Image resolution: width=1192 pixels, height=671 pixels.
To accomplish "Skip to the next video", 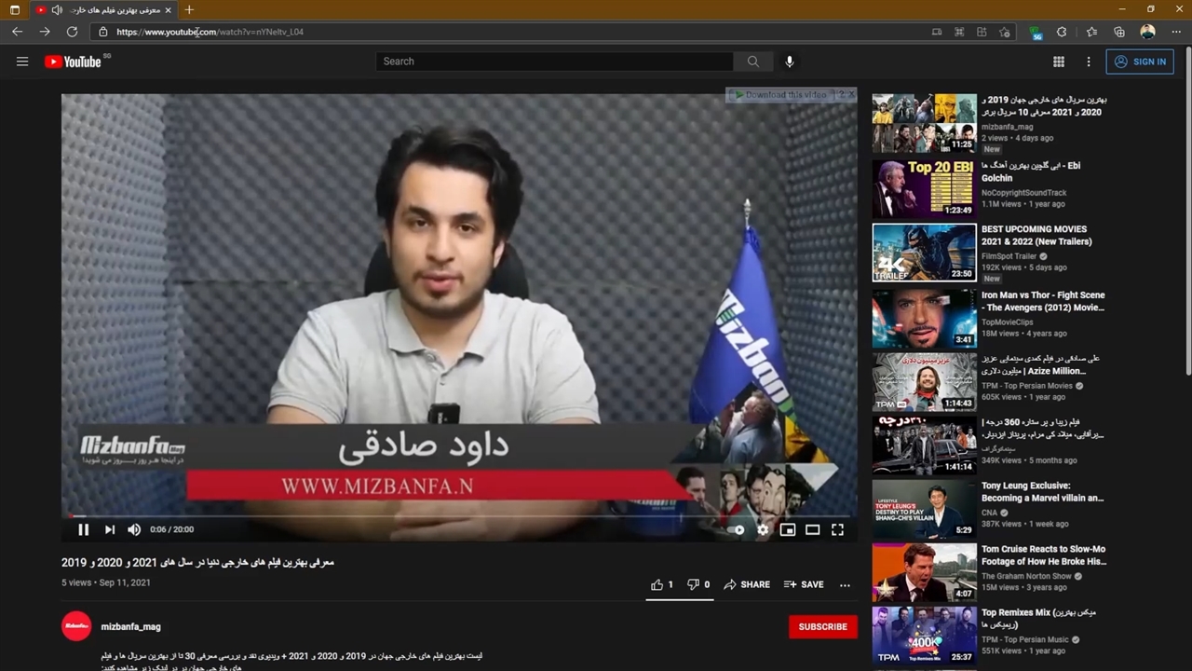I will click(x=109, y=529).
